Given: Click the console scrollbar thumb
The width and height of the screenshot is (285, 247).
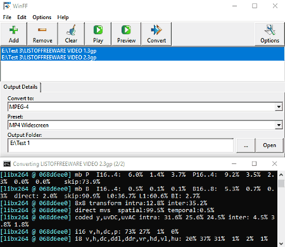Looking at the screenshot, I should tap(281, 183).
